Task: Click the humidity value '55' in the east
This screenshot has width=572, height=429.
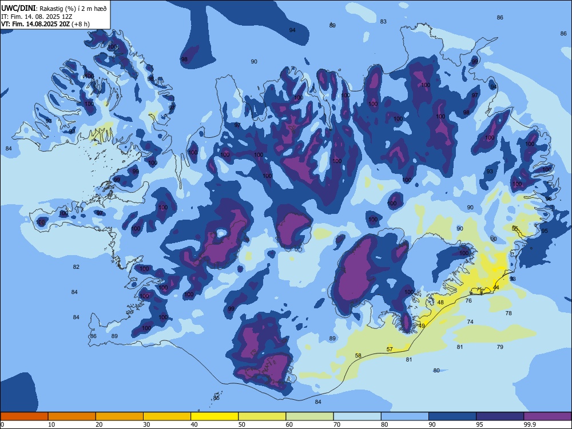Action: point(515,228)
